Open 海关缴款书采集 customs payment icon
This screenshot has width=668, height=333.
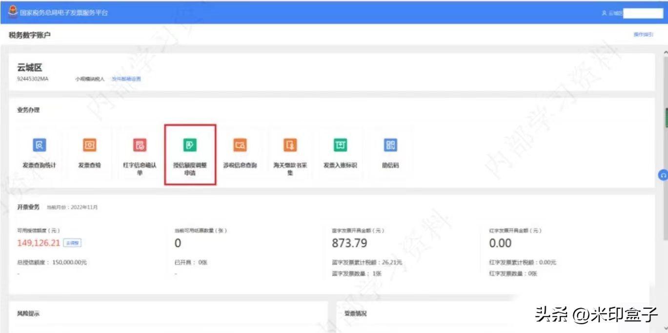[290, 145]
